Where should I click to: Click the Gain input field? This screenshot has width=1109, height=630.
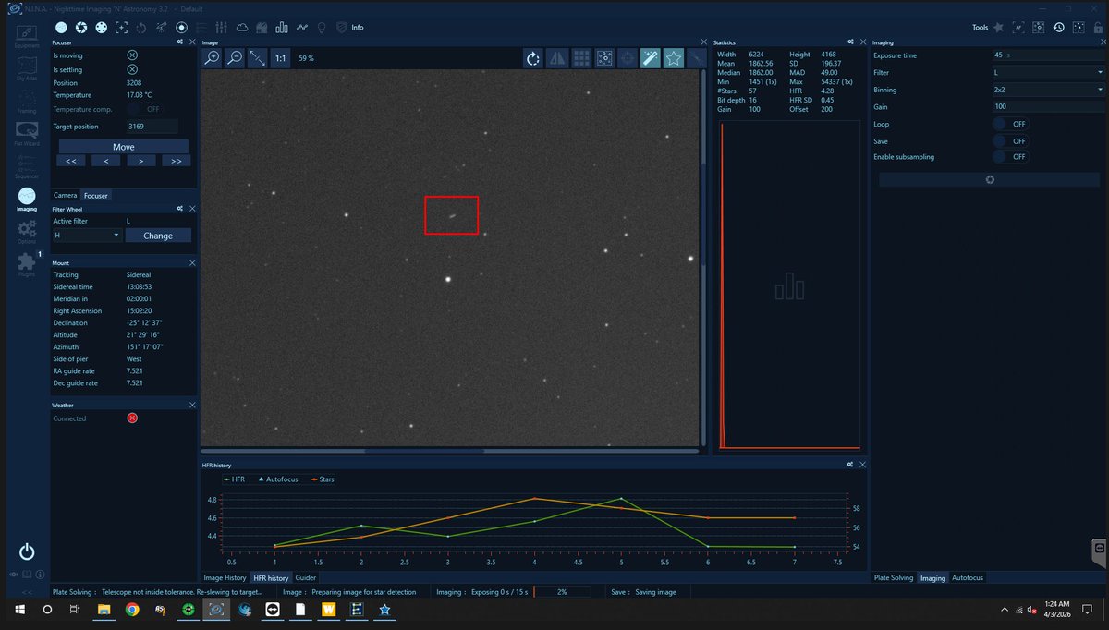coord(1048,107)
